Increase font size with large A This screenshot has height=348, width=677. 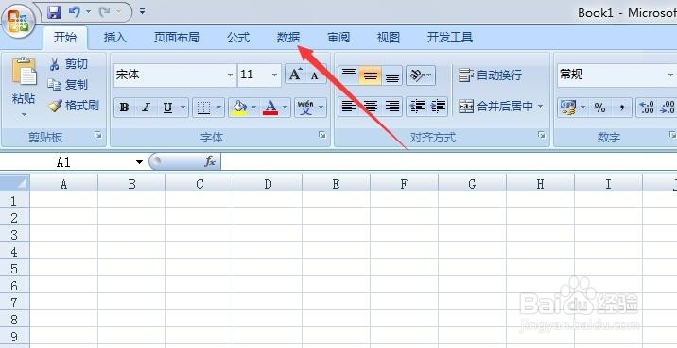coord(295,75)
